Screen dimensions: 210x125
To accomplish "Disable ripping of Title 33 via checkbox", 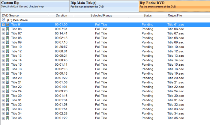I will pyautogui.click(x=3, y=109).
